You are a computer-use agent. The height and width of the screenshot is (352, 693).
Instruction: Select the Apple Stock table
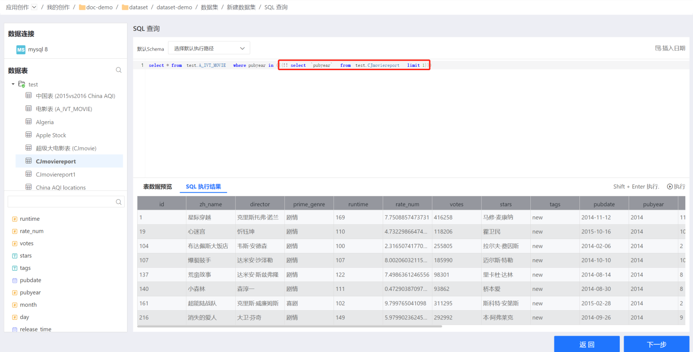coord(51,135)
